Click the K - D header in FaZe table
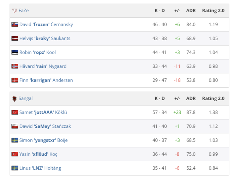Viewport: 240px width, 180px height. 160,11
